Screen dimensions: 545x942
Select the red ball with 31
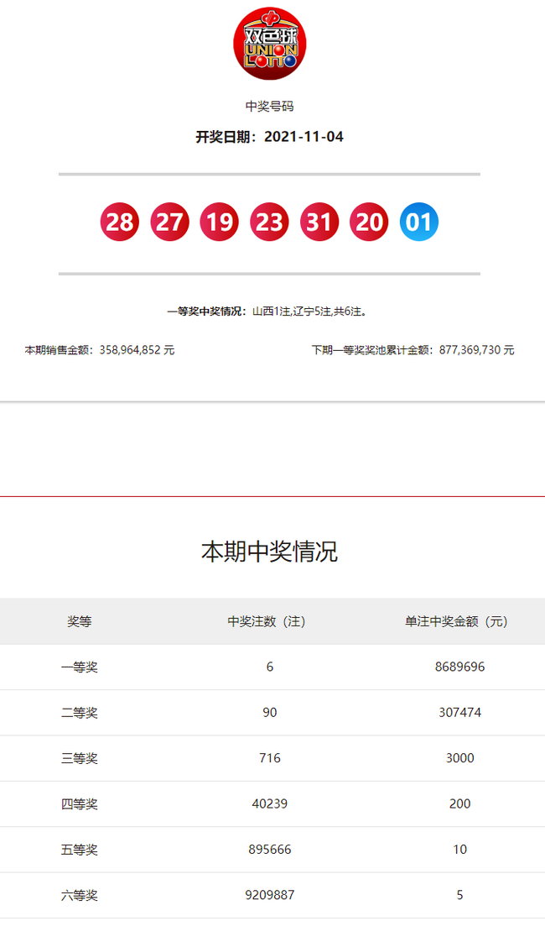coord(319,222)
